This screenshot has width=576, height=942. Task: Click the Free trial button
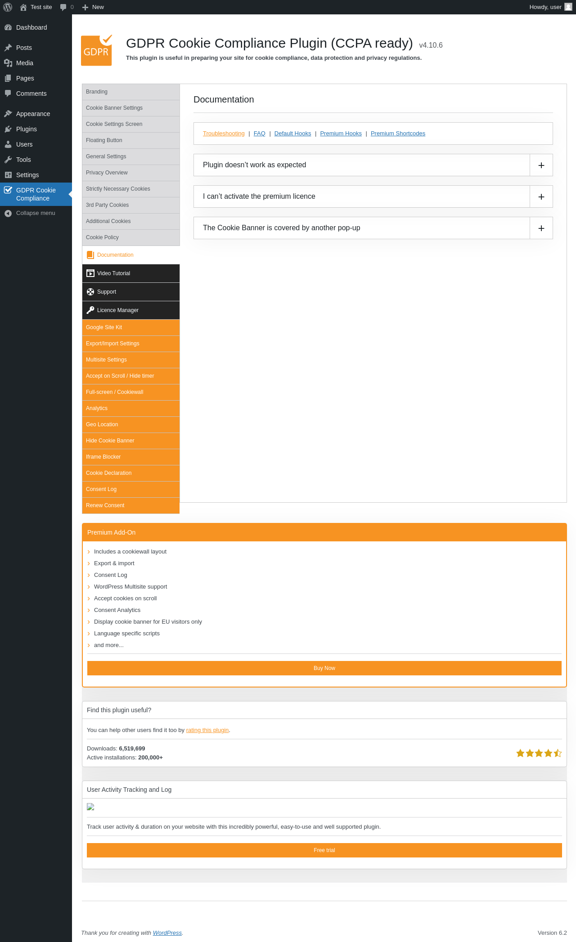point(324,850)
